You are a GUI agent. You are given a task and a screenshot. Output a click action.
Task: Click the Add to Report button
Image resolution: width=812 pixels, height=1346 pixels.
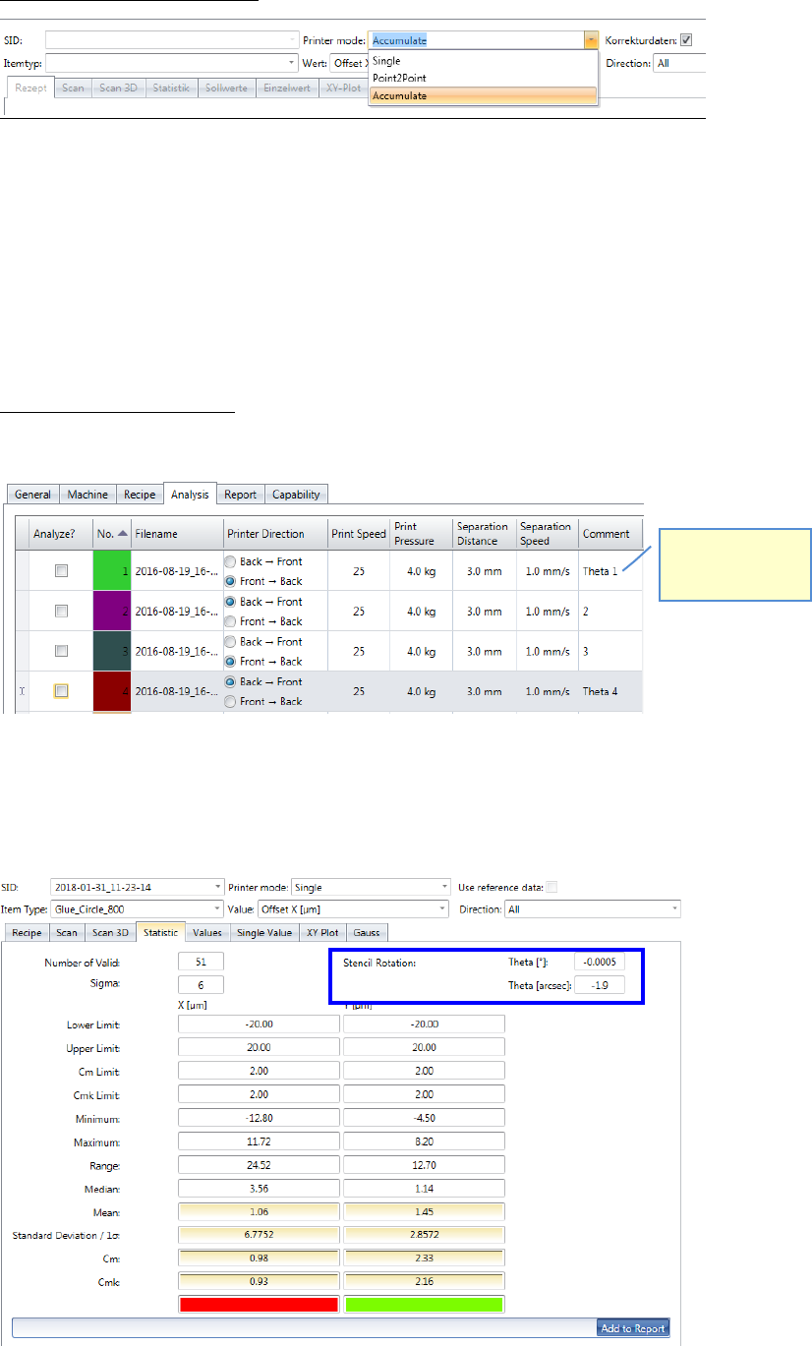pyautogui.click(x=633, y=1328)
